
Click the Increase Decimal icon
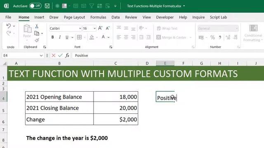coord(228,37)
